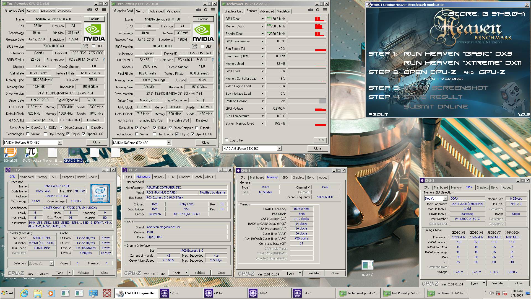Image resolution: width=531 pixels, height=299 pixels.
Task: Open Graphics tab in CPU-Z Memory window
Action: pyautogui.click(x=298, y=177)
